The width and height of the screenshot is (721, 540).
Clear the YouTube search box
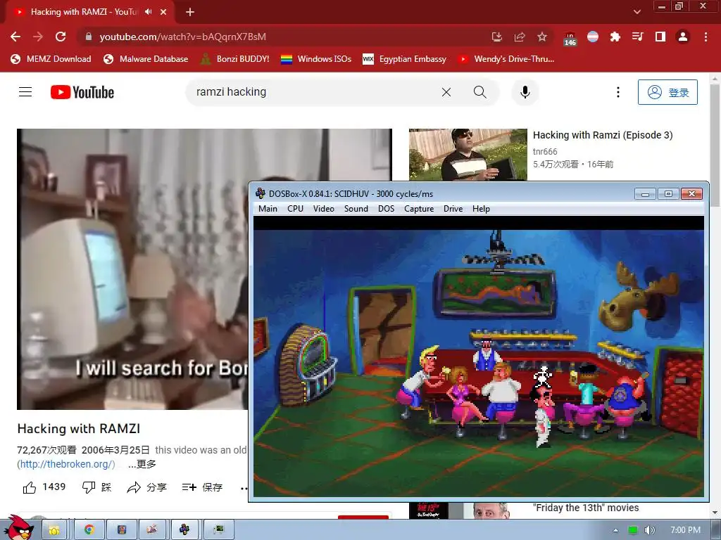point(446,92)
